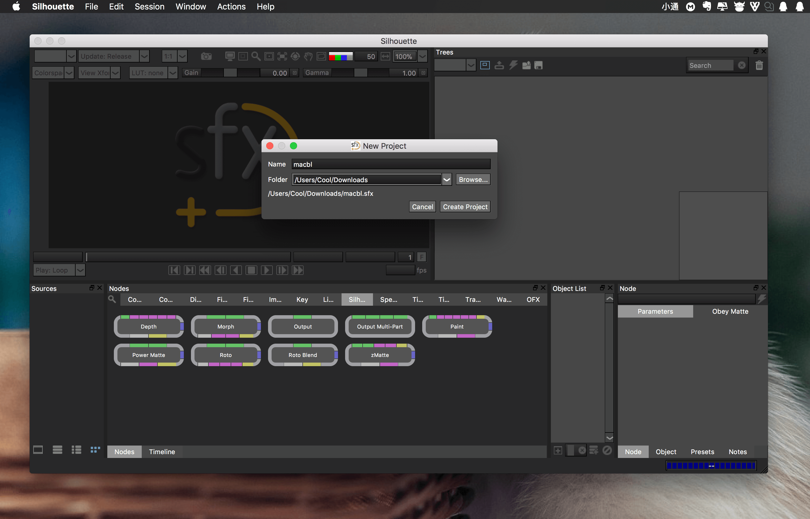Image resolution: width=810 pixels, height=519 pixels.
Task: Select the Morph node
Action: pyautogui.click(x=226, y=326)
